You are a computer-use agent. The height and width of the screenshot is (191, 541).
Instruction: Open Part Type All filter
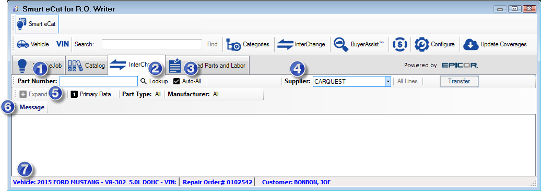tap(141, 94)
